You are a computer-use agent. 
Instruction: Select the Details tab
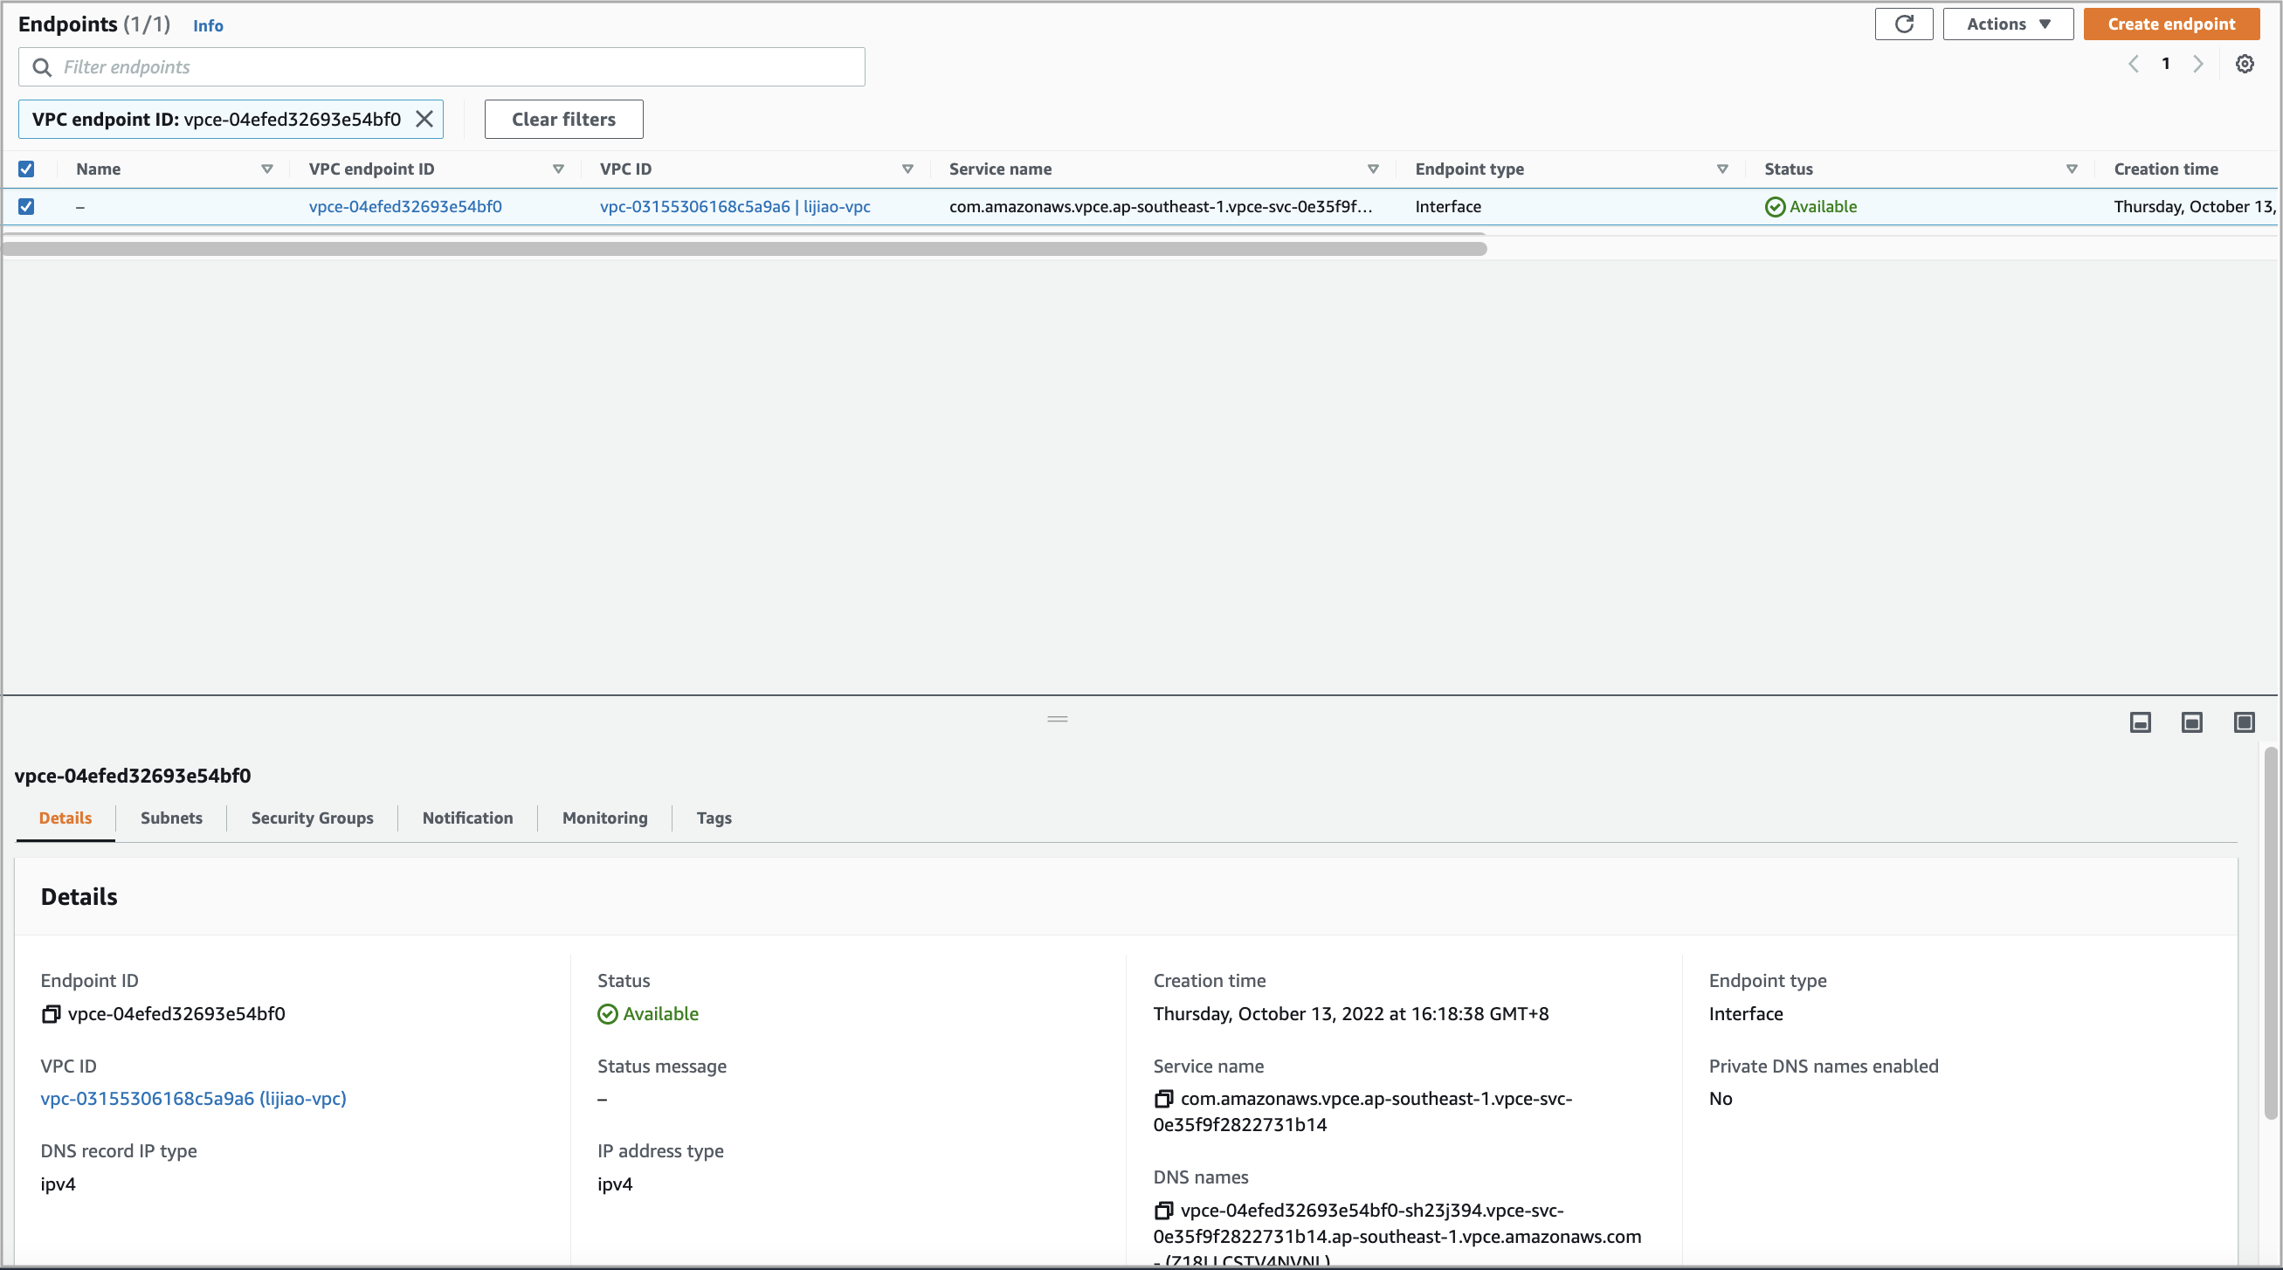[x=66, y=818]
